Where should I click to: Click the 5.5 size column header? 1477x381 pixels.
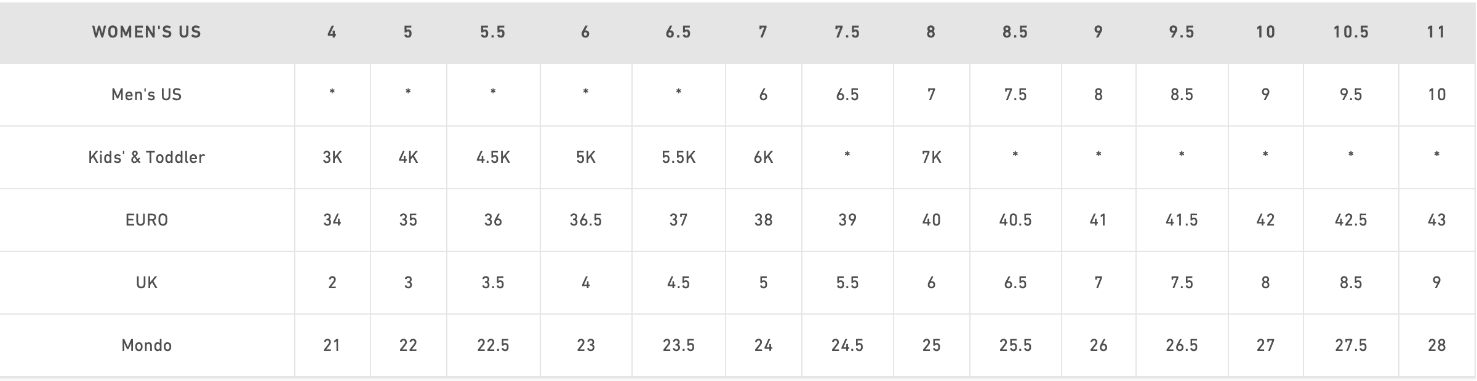pos(493,32)
